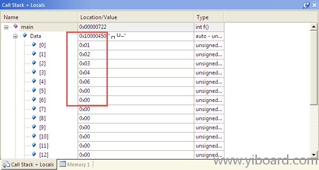The height and width of the screenshot is (170, 319).
Task: Click the Type column header
Action: [209, 17]
